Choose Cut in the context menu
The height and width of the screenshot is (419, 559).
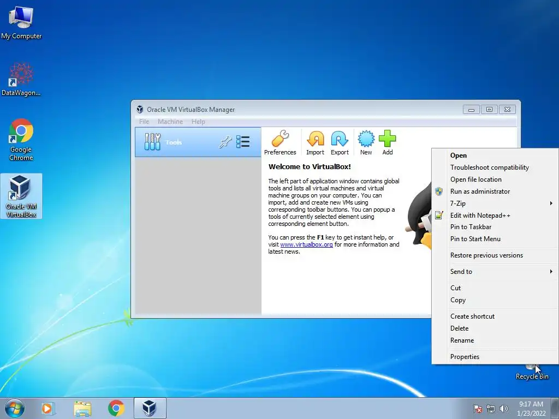click(495, 288)
